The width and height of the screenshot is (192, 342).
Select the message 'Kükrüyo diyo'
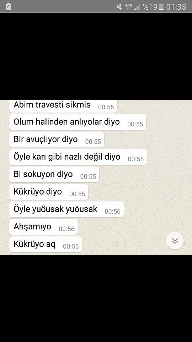[49, 192]
